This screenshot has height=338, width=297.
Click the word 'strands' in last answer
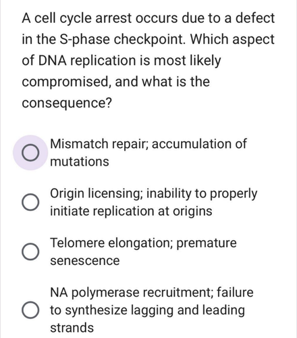[72, 328]
